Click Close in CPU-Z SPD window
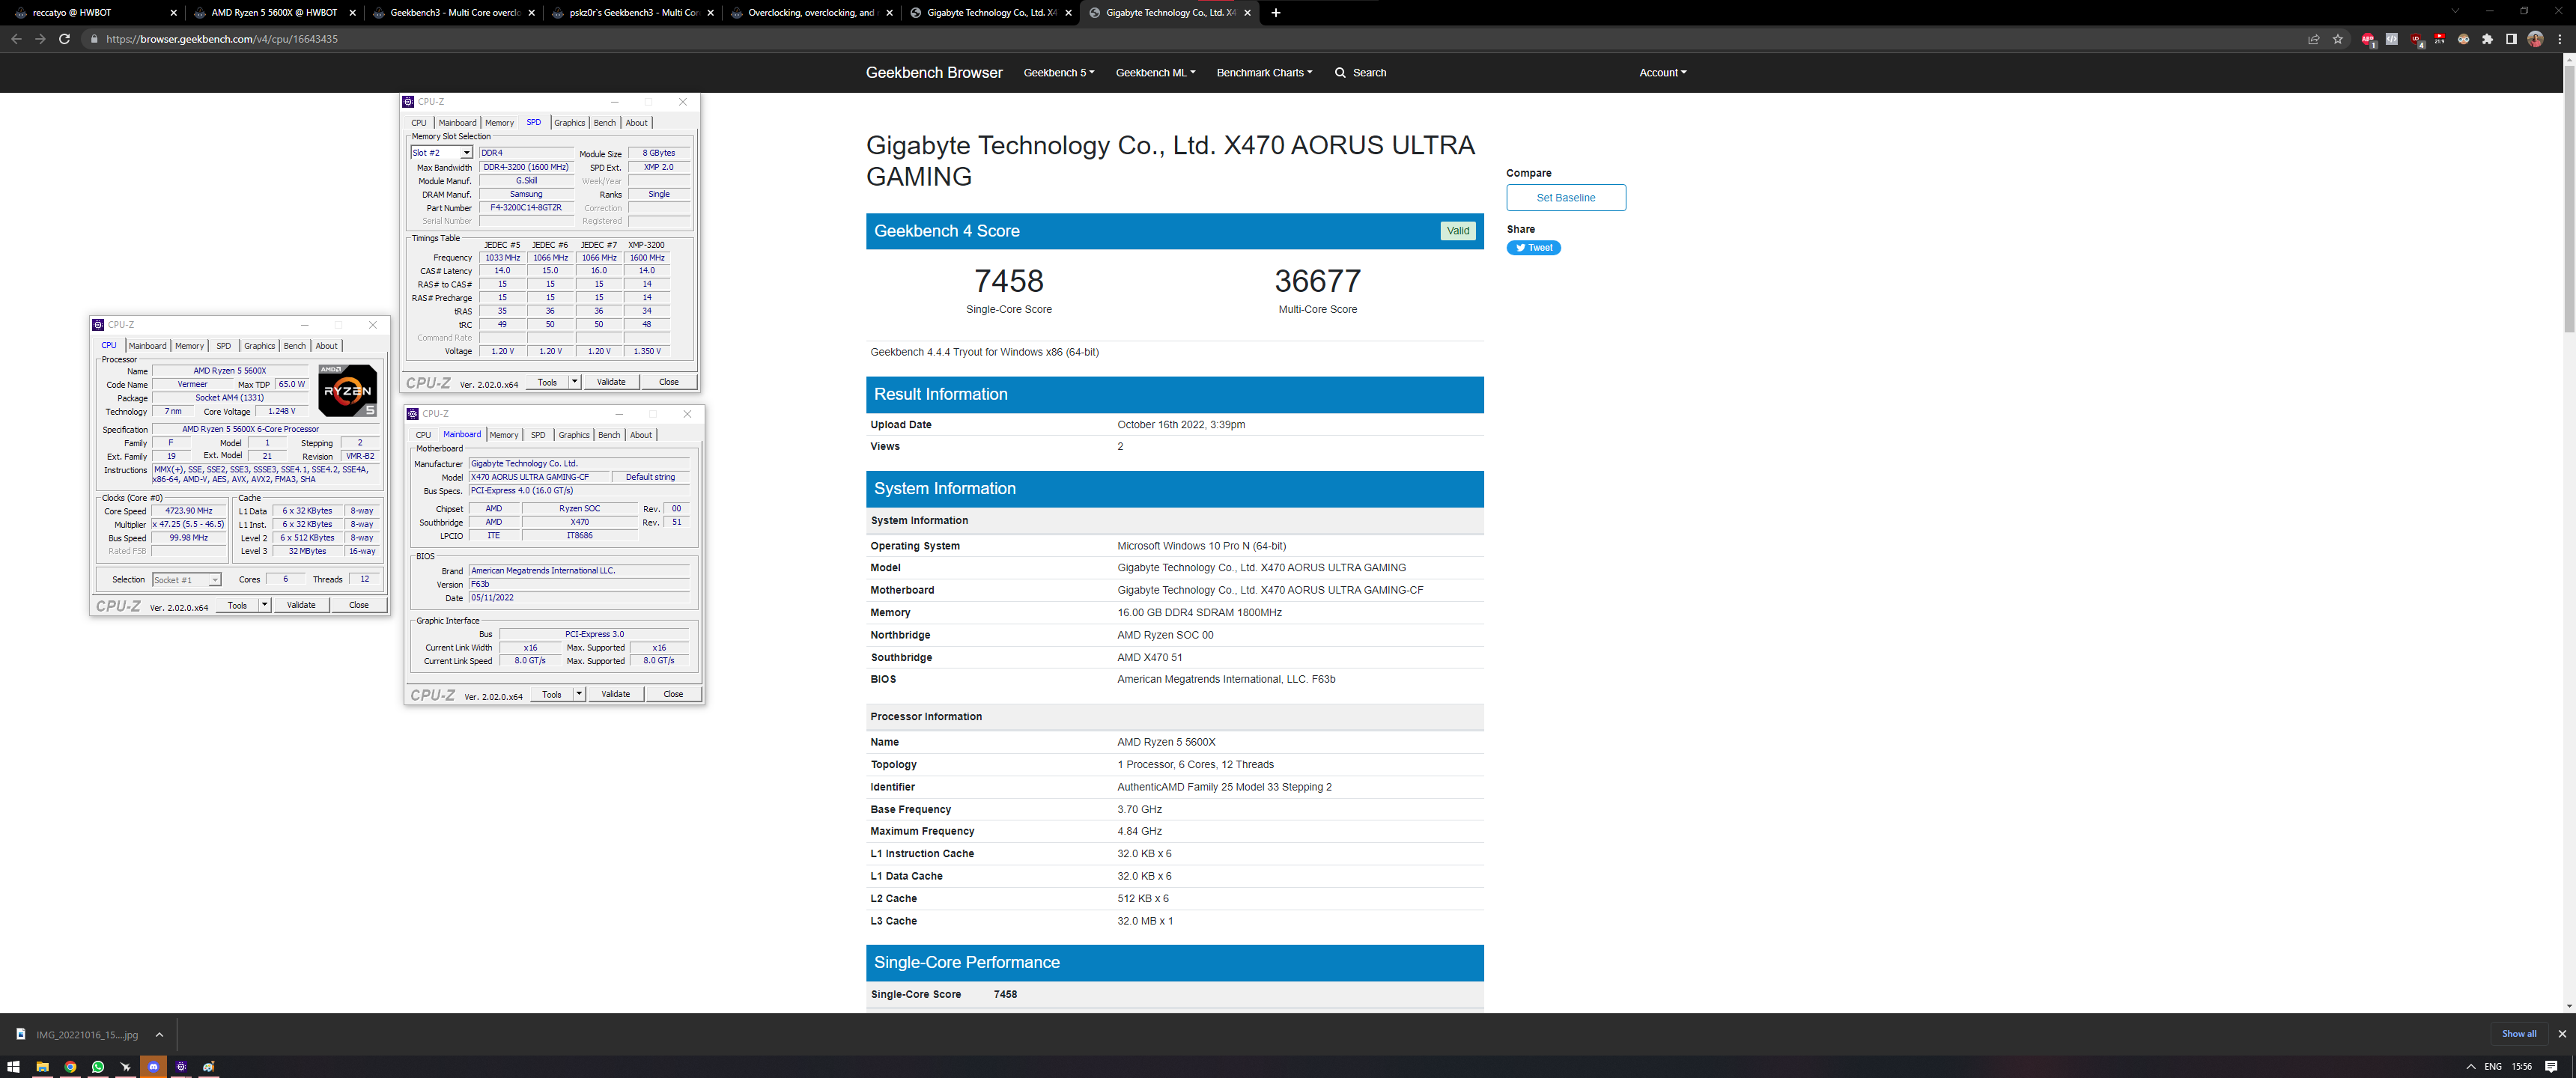The image size is (2576, 1078). (668, 382)
